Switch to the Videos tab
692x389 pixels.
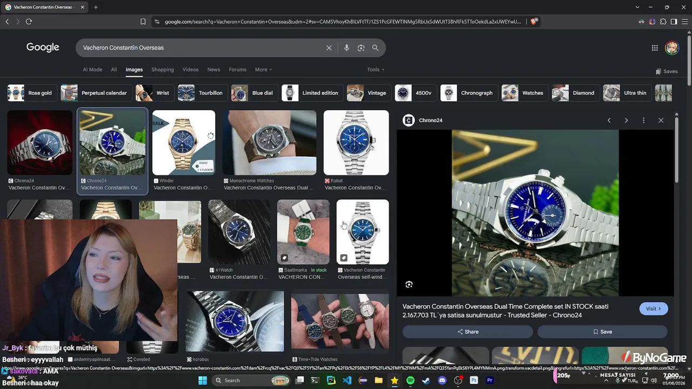[x=190, y=70]
